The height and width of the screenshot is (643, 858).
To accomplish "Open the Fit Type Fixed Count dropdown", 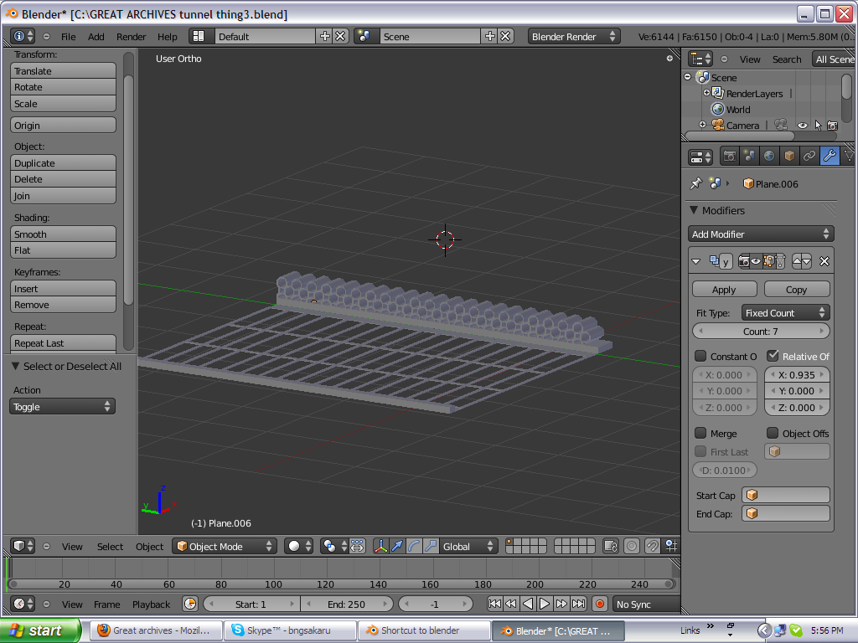I will (785, 312).
